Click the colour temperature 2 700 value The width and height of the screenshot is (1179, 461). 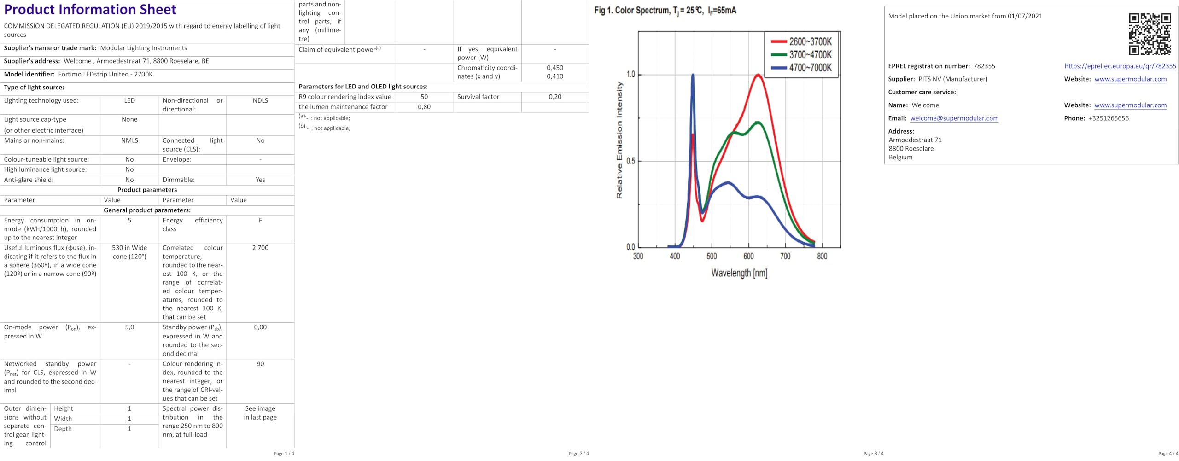coord(260,248)
